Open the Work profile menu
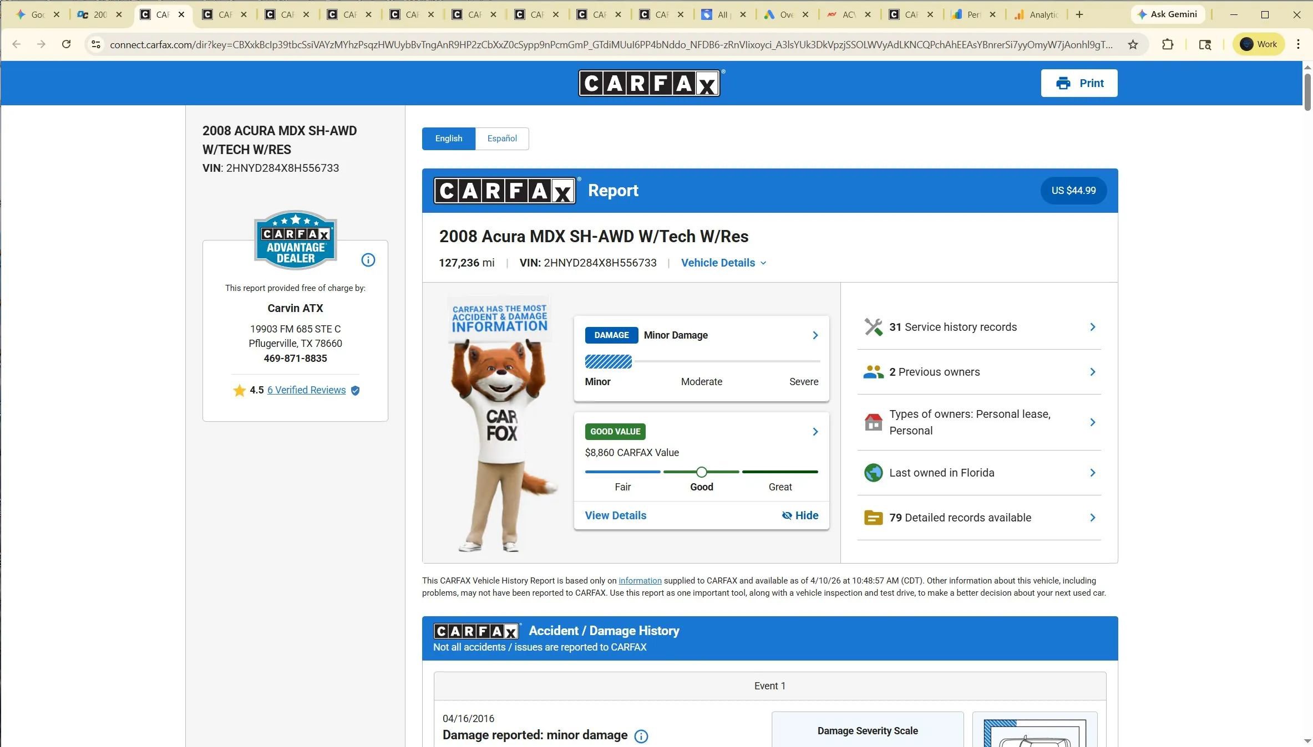 (1259, 44)
